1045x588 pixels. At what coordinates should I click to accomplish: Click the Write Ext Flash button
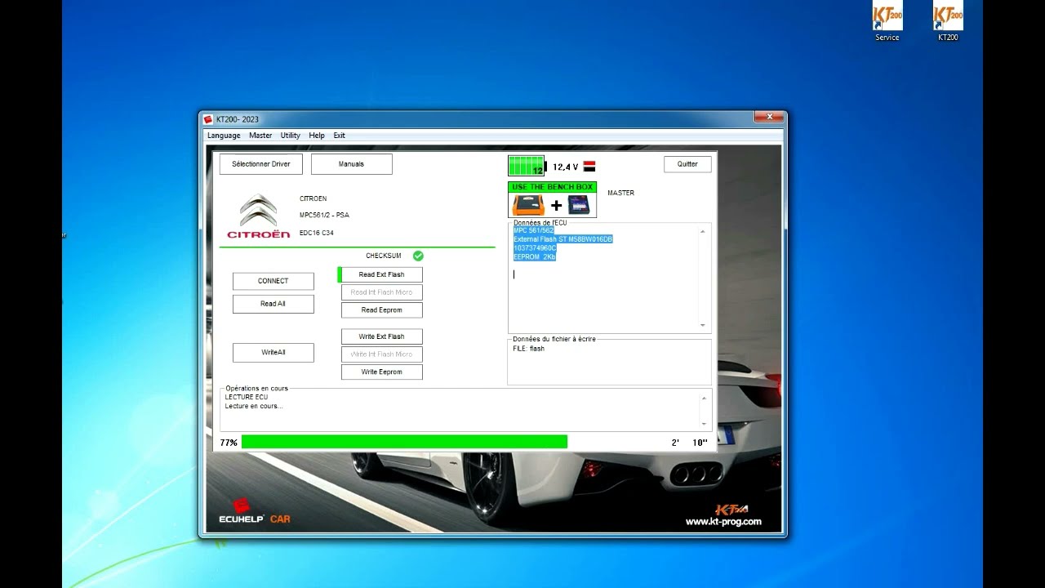[x=382, y=336]
